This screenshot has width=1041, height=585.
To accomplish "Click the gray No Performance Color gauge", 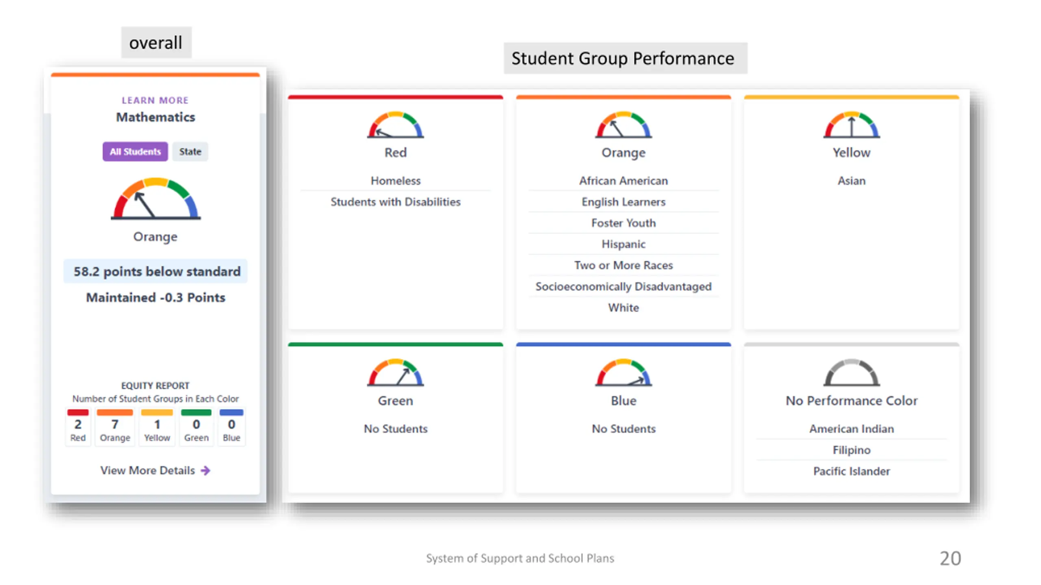I will pyautogui.click(x=852, y=373).
